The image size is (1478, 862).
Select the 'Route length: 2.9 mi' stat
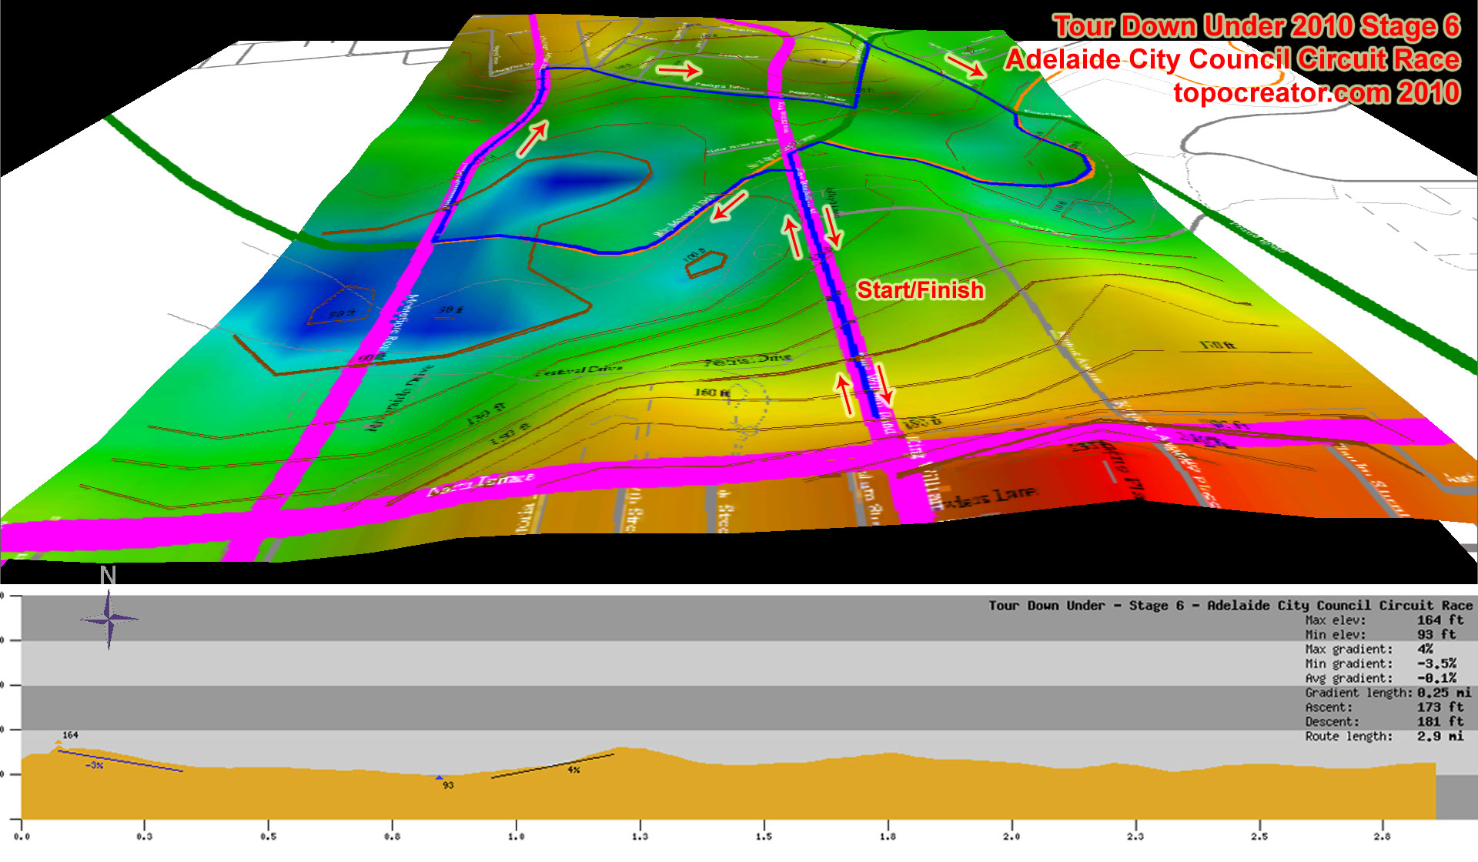coord(1384,737)
